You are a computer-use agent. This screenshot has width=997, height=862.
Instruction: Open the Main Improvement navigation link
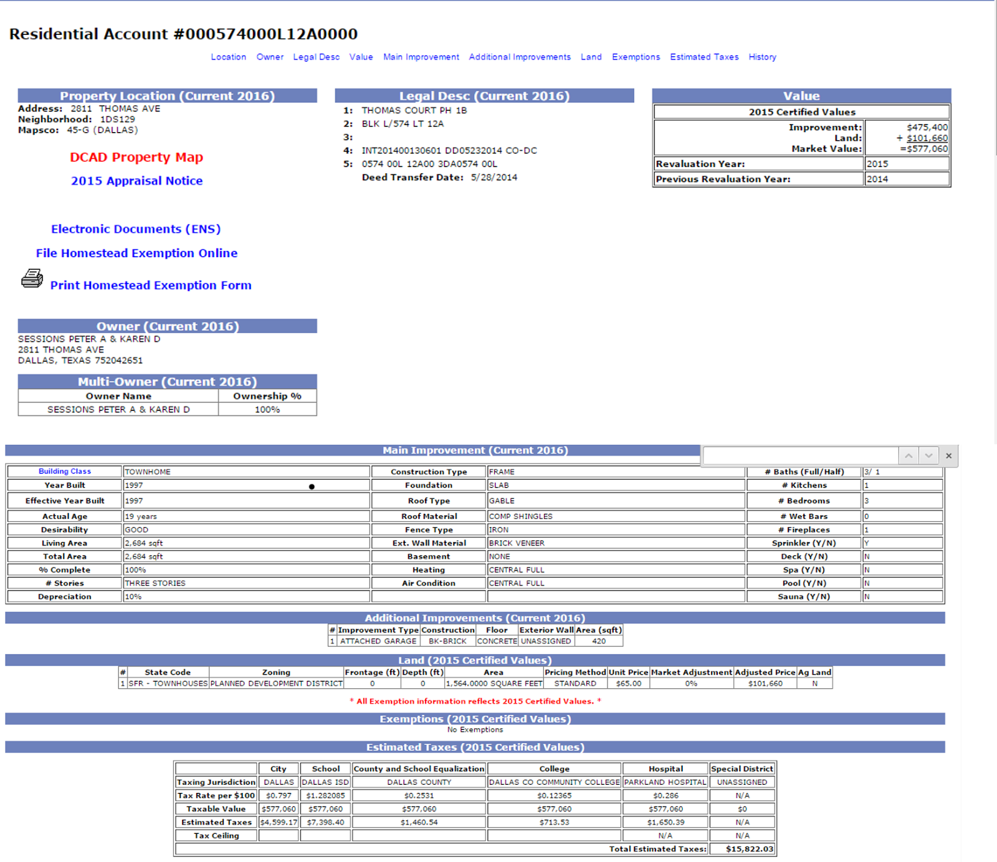click(421, 57)
